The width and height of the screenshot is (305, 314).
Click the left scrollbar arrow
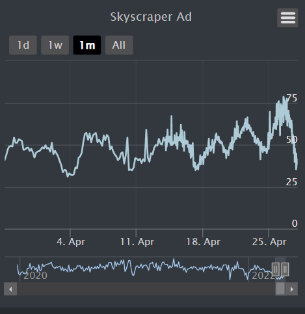point(10,289)
